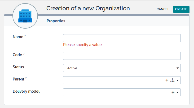The width and height of the screenshot is (194, 108).
Task: Click the help mark next to Parent
Action: [x=26, y=78]
